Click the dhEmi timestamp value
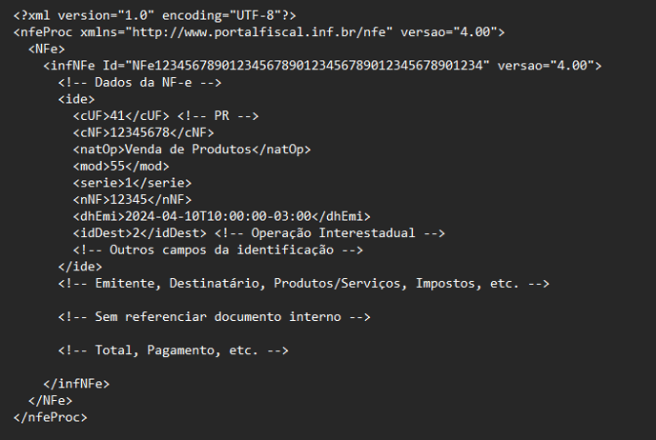The height and width of the screenshot is (440, 656). coord(218,216)
